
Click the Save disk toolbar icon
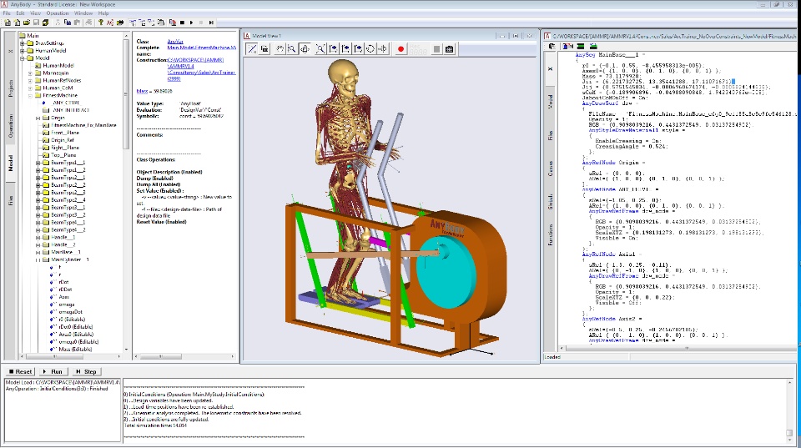coord(36,23)
